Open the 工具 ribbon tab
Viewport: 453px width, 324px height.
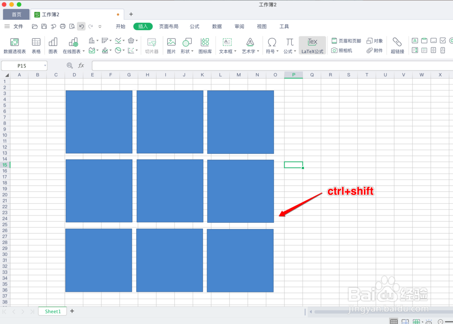284,27
